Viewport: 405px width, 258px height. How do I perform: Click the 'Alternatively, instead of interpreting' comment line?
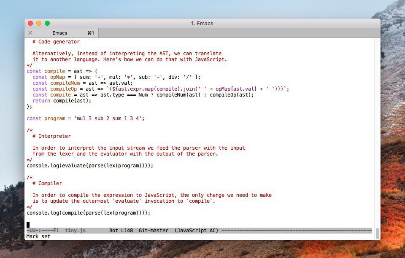127,54
